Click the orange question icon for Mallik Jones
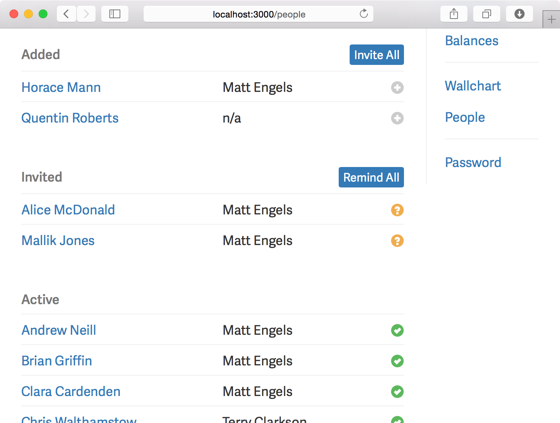Screen dimensions: 560x423 (397, 241)
